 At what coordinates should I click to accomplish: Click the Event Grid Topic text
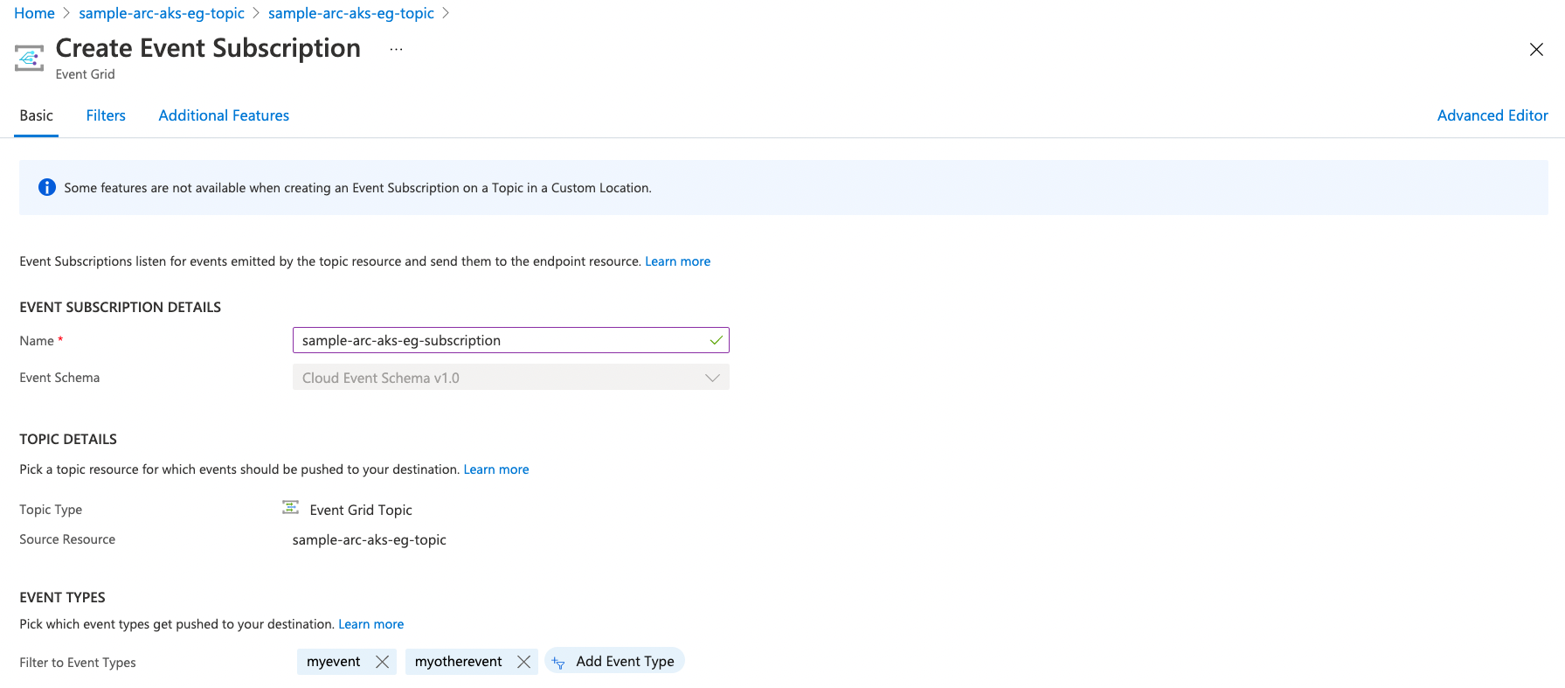click(361, 510)
